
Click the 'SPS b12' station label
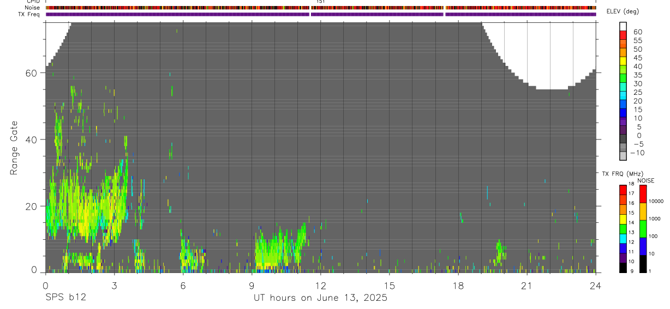(x=65, y=298)
